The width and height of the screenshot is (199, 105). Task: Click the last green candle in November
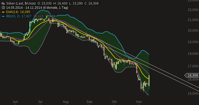149,81
